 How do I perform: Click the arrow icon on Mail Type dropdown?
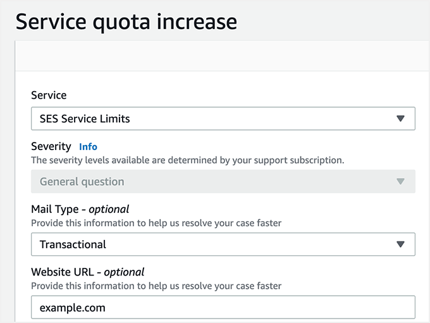pyautogui.click(x=400, y=244)
